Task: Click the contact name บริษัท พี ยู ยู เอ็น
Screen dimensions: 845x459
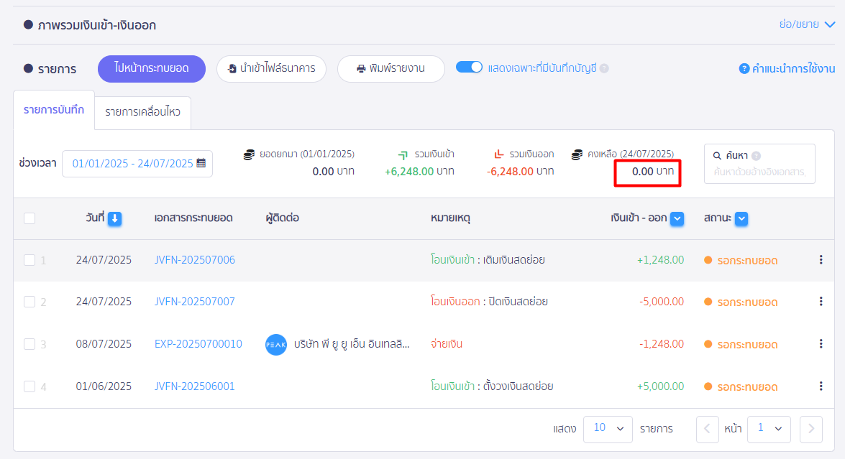Action: click(352, 344)
